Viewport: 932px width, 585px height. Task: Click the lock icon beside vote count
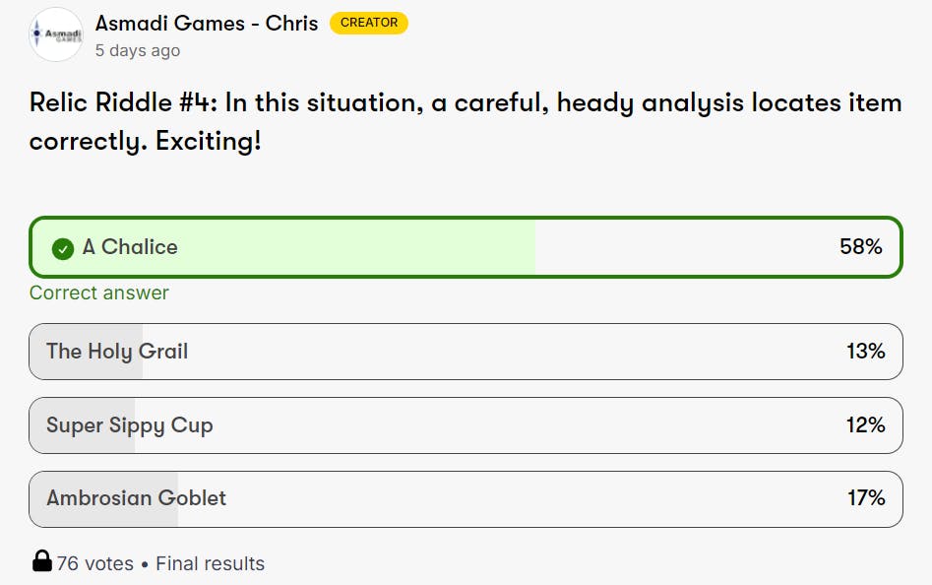pos(42,562)
